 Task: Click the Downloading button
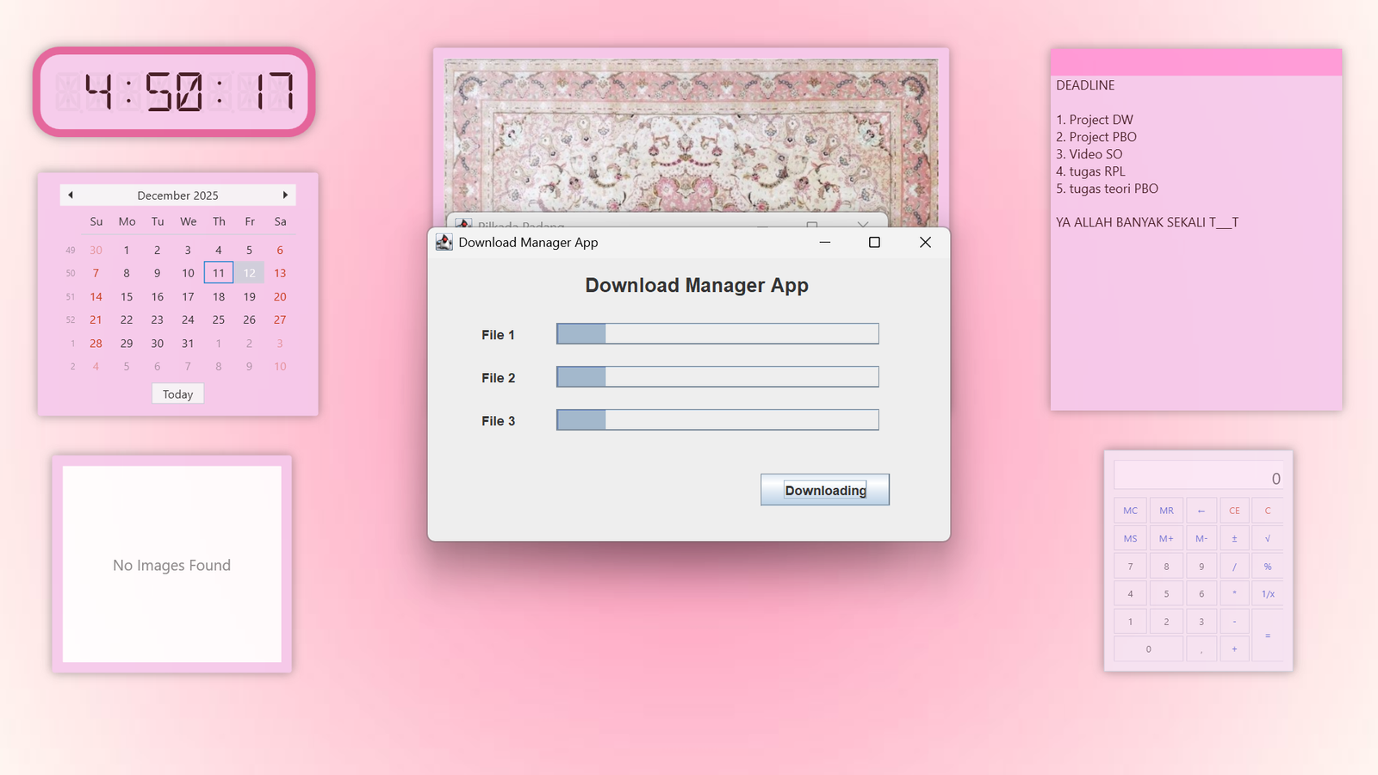coord(824,490)
